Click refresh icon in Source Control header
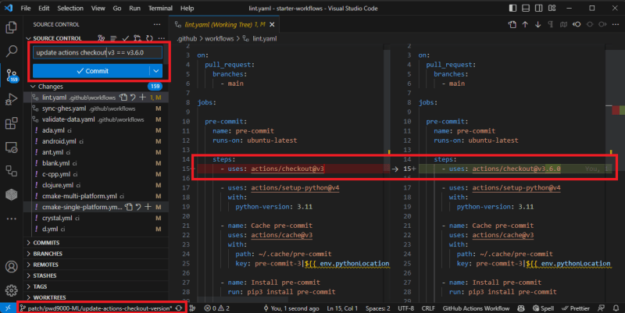The width and height of the screenshot is (625, 313). pos(149,38)
